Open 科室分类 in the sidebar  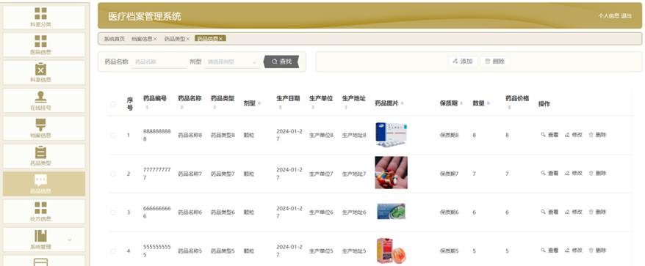pyautogui.click(x=44, y=17)
